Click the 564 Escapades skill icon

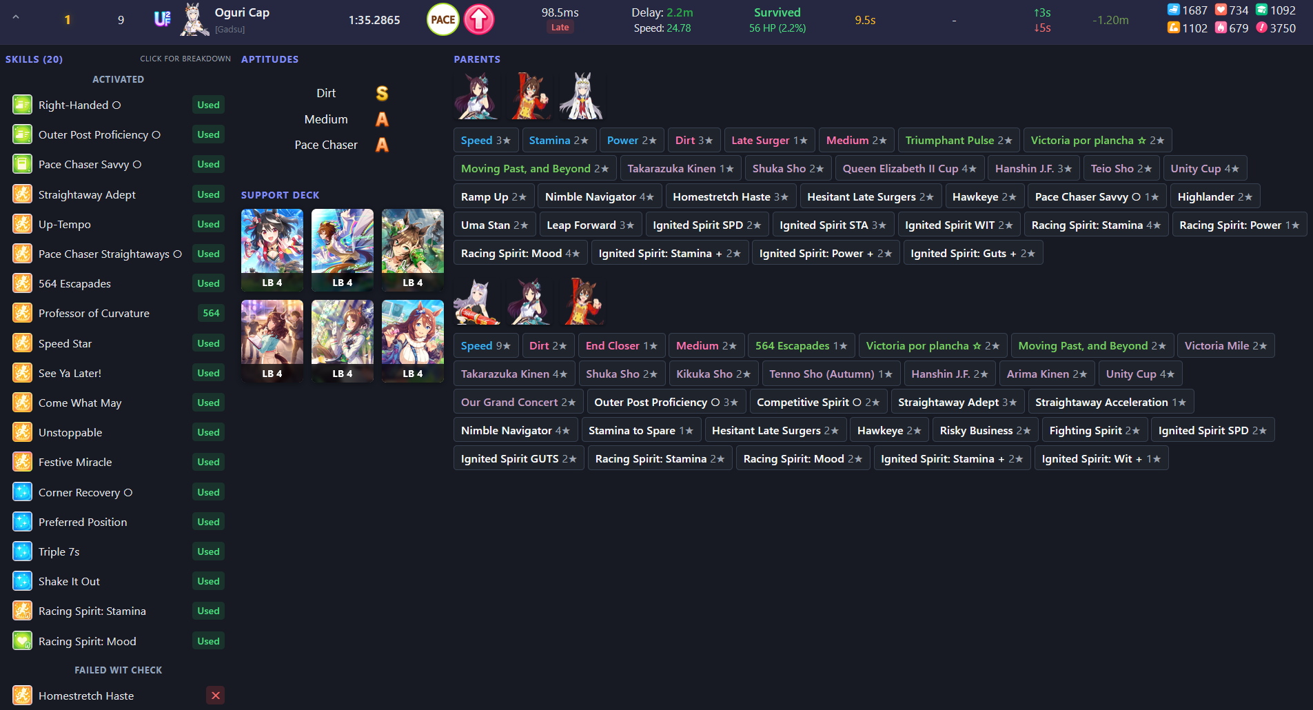tap(22, 283)
